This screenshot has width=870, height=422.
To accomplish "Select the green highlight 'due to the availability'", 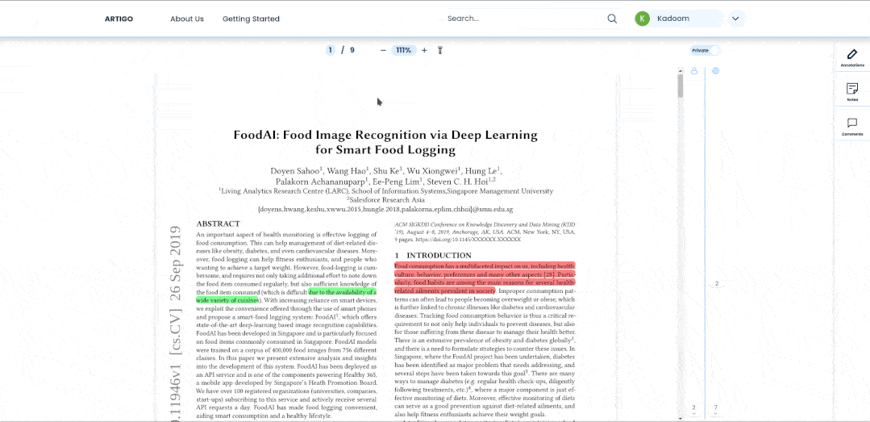I will tap(343, 291).
